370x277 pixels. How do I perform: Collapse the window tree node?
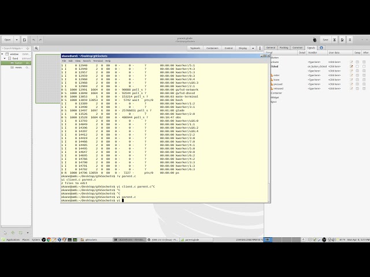tap(2, 54)
